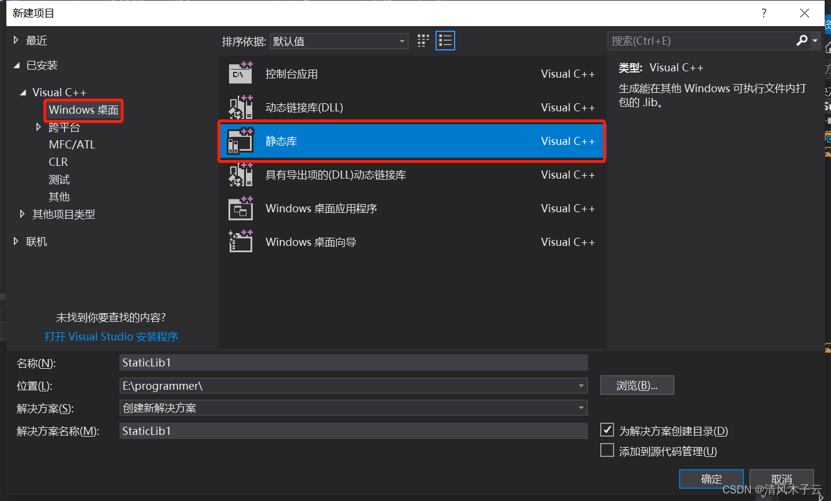
Task: Select Windows 桌面 in the tree
Action: [84, 110]
